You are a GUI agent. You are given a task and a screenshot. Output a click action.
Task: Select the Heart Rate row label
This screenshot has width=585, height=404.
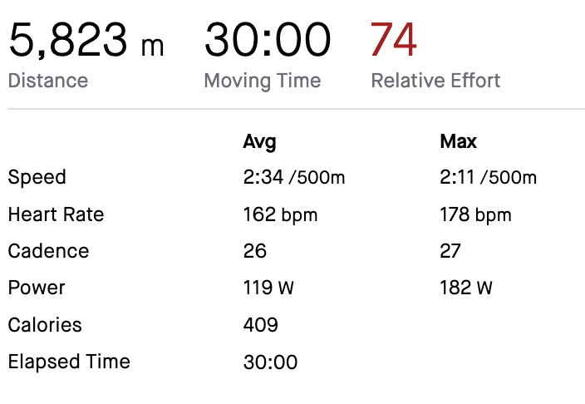click(x=56, y=214)
